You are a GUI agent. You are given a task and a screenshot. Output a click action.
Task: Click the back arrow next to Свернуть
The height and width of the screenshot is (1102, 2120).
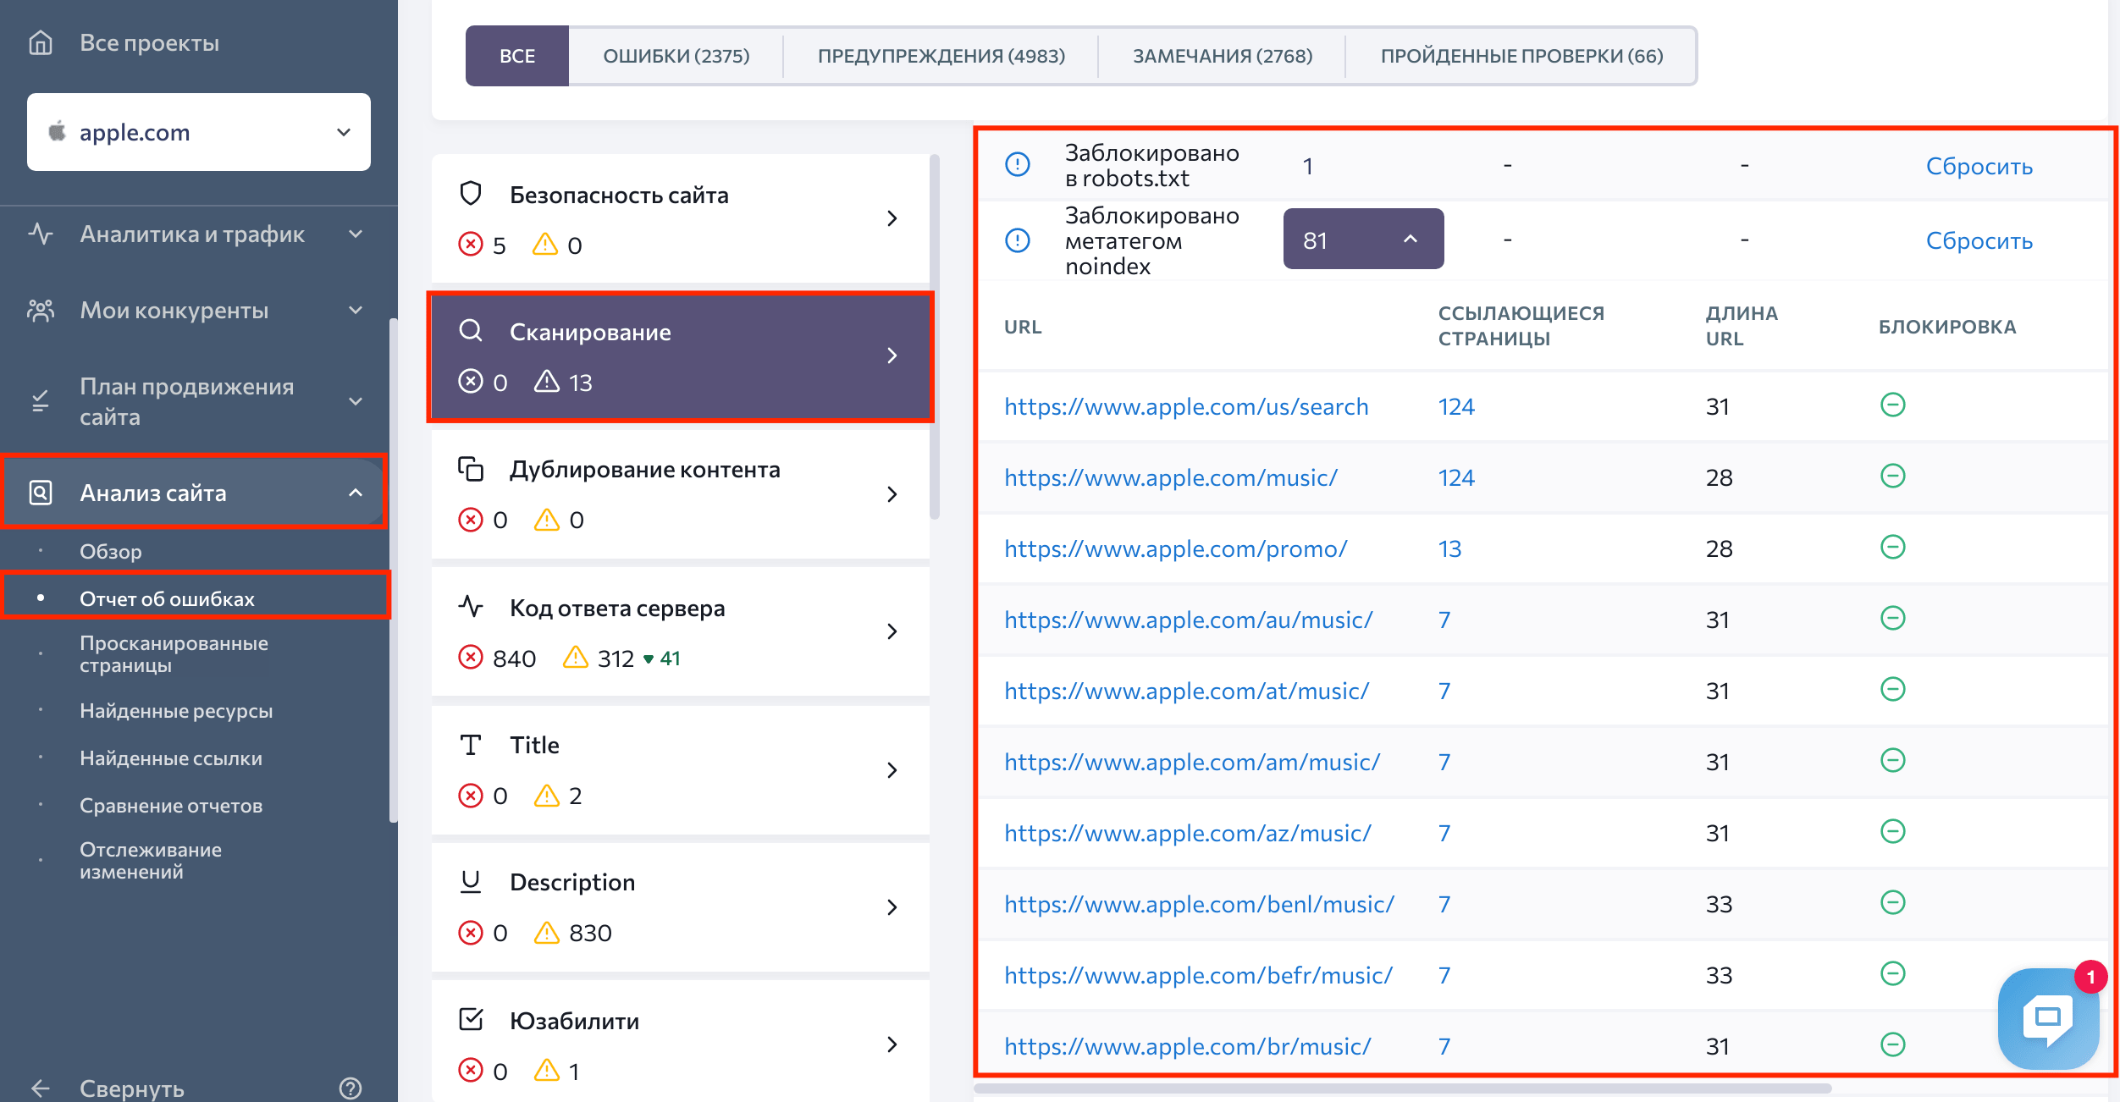41,1088
